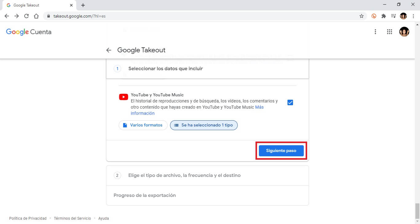Open the Extensions puzzle menu
The image size is (420, 224).
point(384,16)
